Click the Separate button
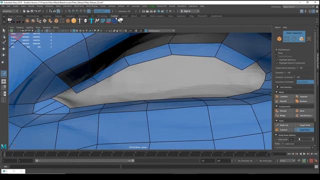320x180 pixels. pos(304,96)
